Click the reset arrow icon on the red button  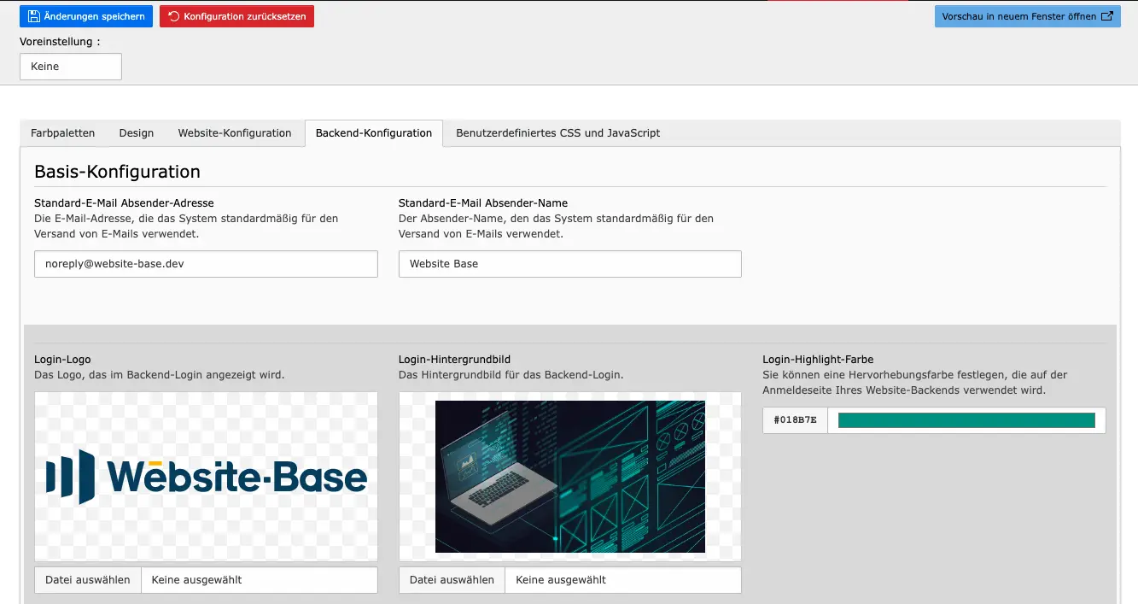(176, 15)
